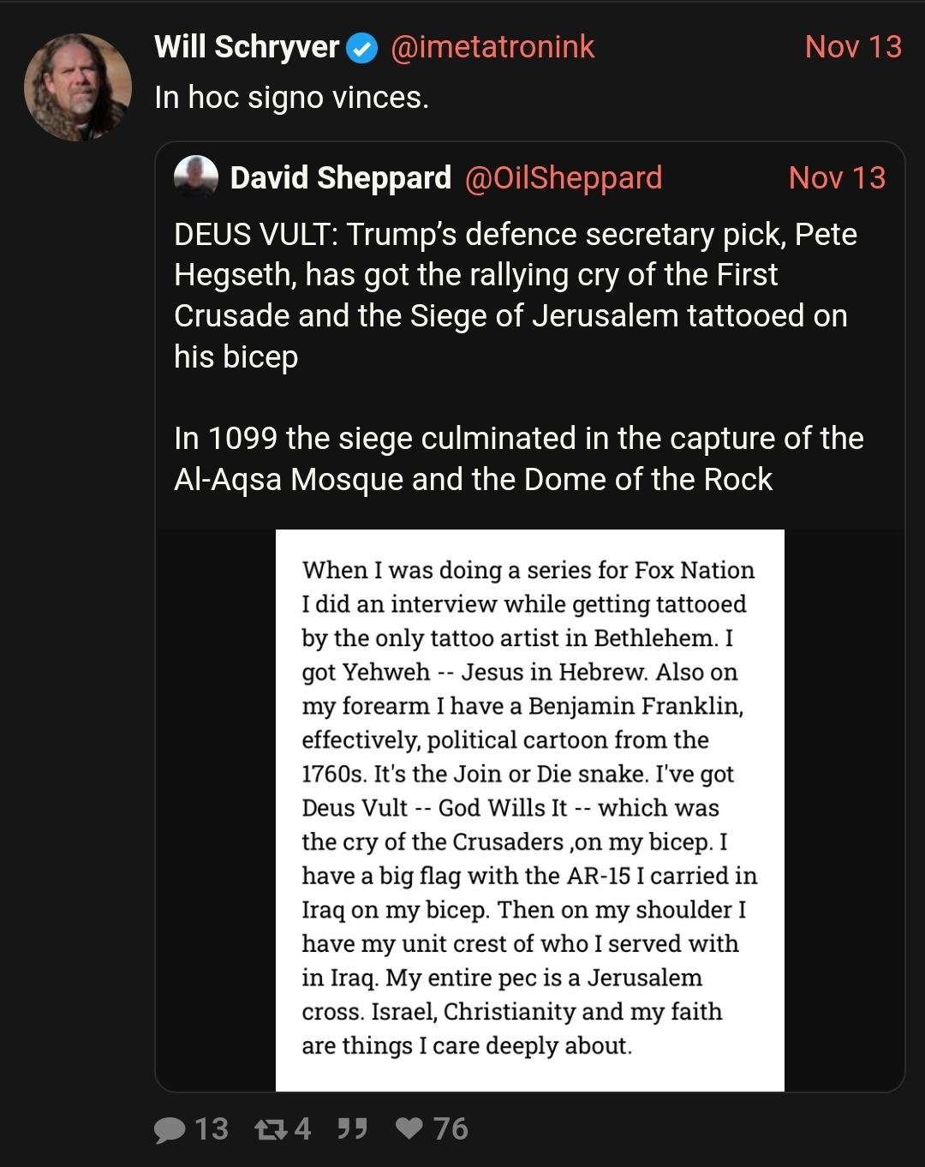Click the reply count 13
The height and width of the screenshot is (1167, 925).
tap(211, 1129)
